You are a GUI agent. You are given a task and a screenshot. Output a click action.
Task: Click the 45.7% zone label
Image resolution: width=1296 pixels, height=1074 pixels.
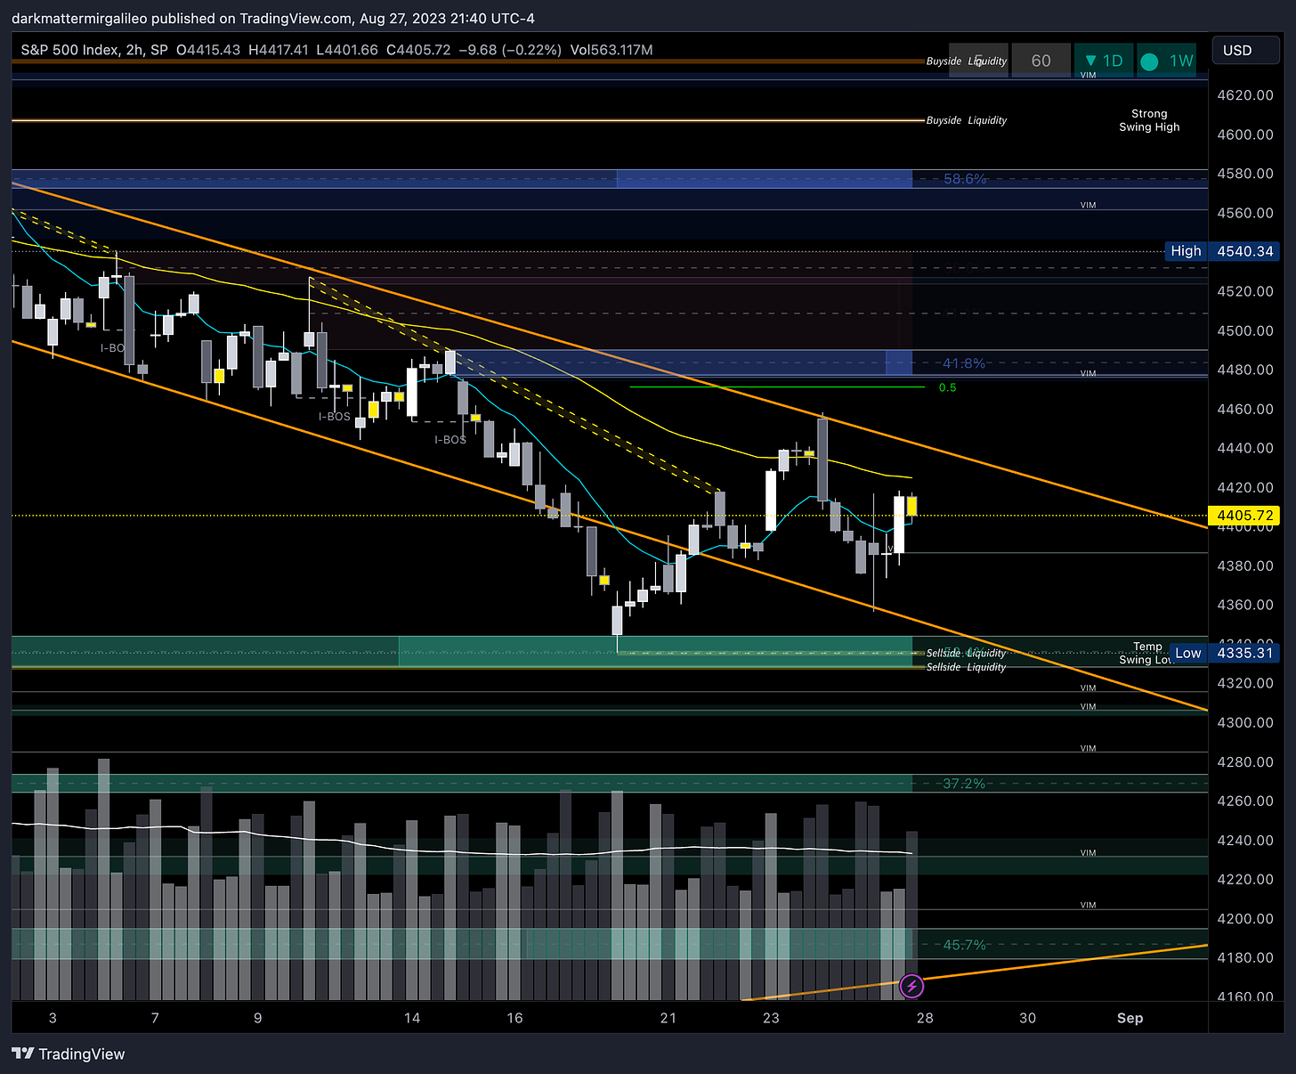(965, 945)
